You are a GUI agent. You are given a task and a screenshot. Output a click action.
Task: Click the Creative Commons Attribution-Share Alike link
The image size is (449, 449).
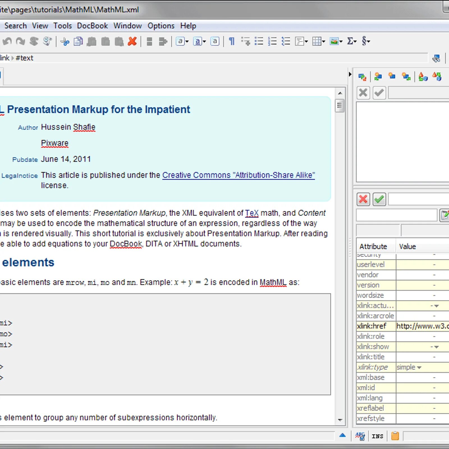pos(239,175)
